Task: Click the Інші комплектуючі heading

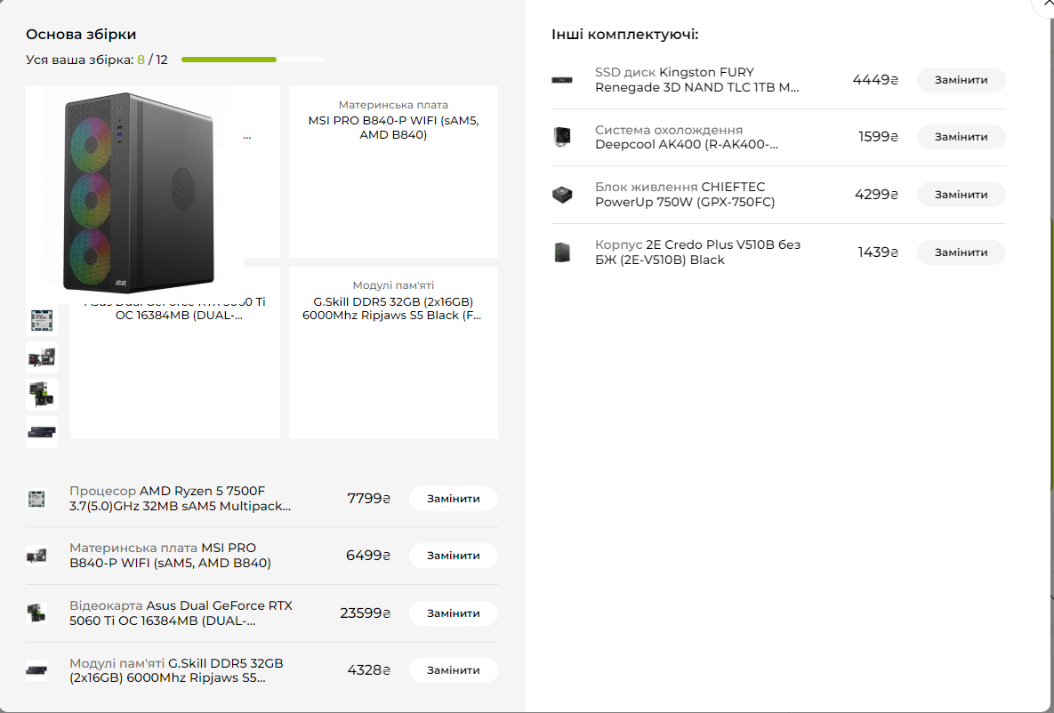Action: click(x=624, y=35)
